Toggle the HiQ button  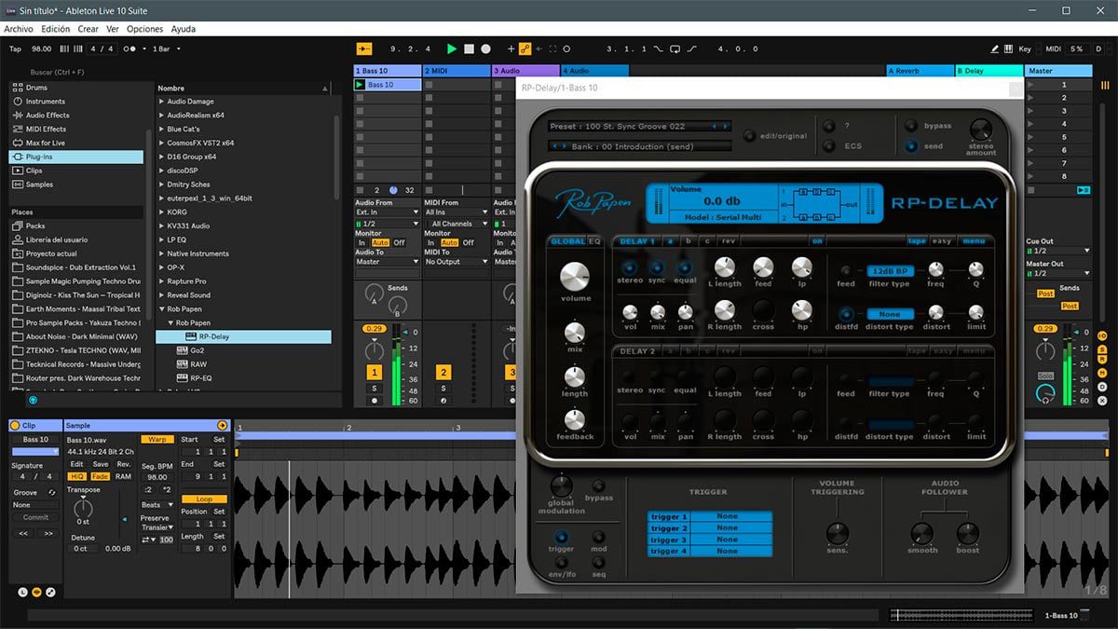point(77,476)
